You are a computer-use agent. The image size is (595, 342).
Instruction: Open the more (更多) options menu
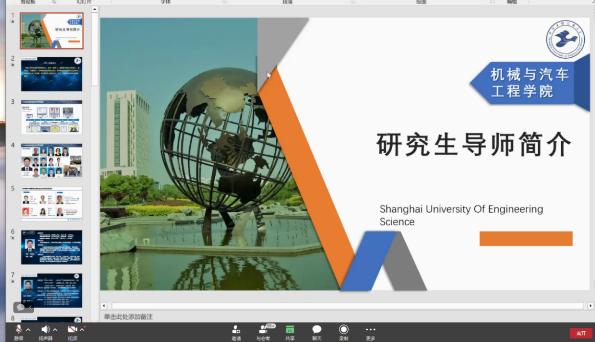(x=371, y=329)
